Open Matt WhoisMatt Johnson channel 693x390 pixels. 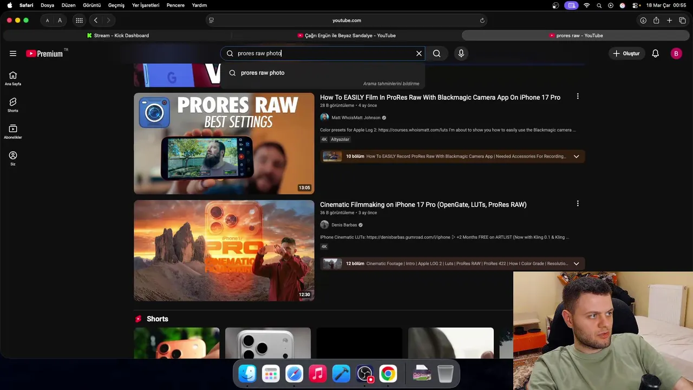[x=356, y=118]
